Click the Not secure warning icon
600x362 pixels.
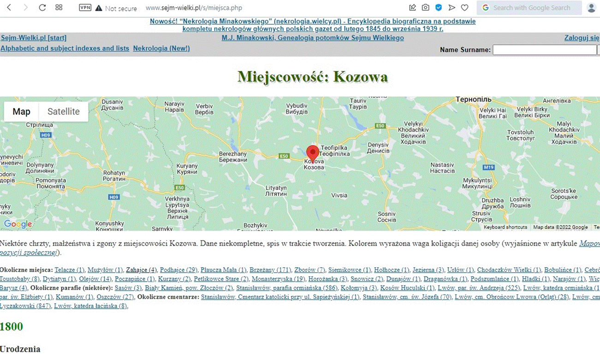98,8
